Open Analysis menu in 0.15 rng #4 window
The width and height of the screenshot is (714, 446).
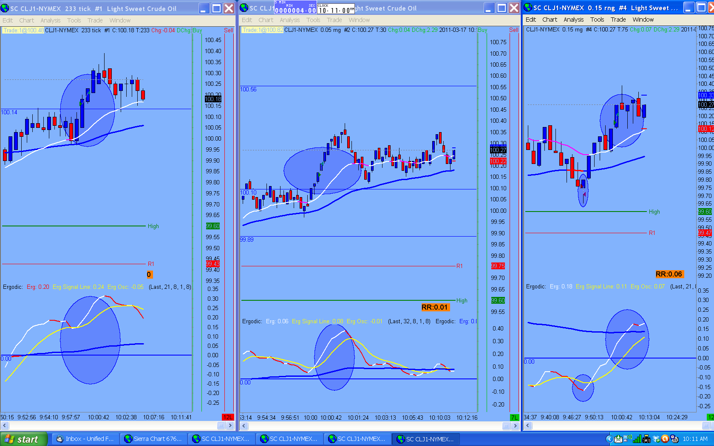click(574, 20)
